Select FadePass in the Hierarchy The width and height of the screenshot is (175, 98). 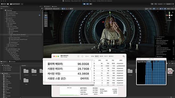click(11, 20)
